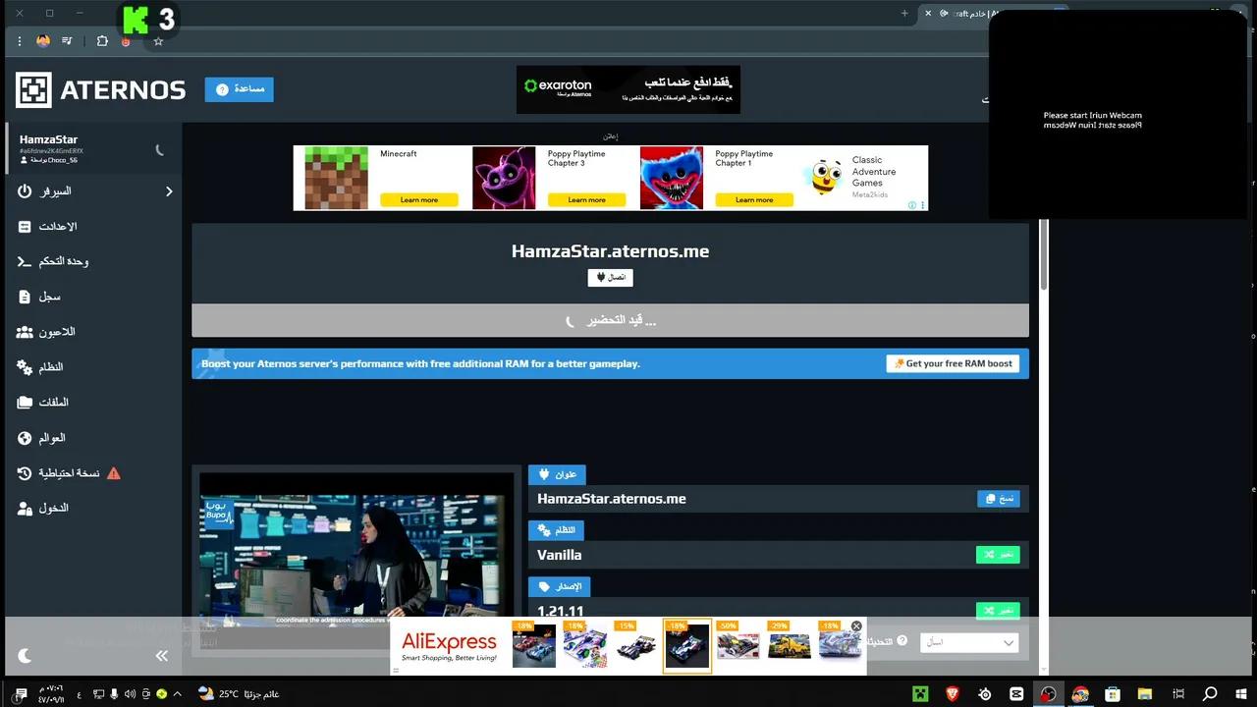Open the dropdown at the page bottom right
The image size is (1257, 707).
coord(969,642)
